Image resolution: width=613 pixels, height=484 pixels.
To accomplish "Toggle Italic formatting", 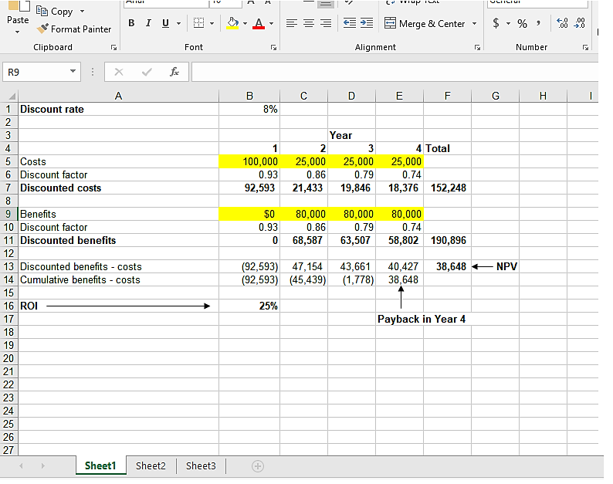I will pyautogui.click(x=148, y=23).
